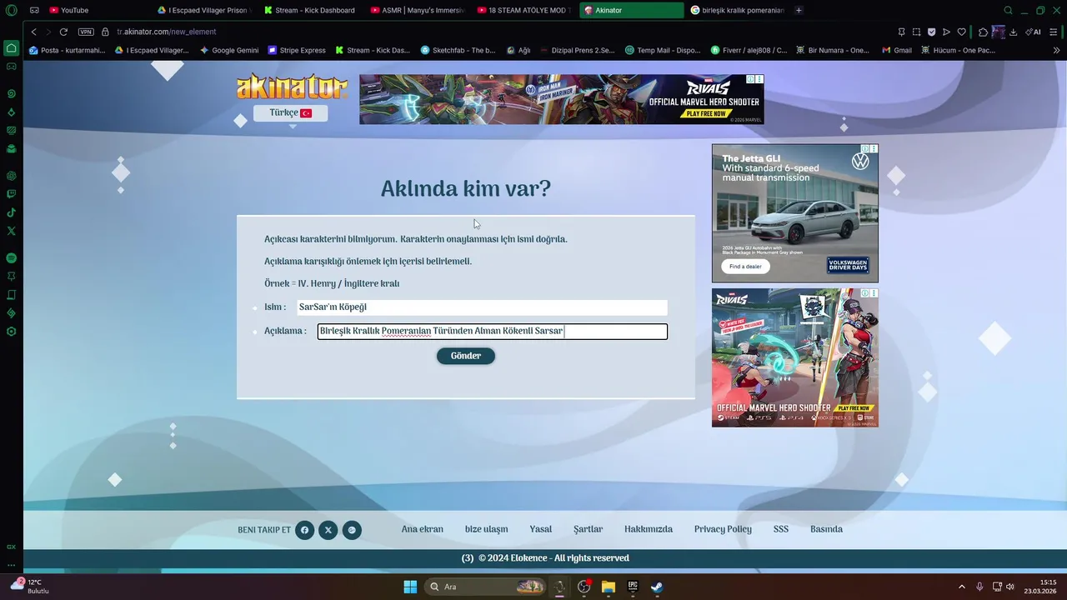The image size is (1067, 600).
Task: Expand hidden bookmarks with double chevron
Action: [1057, 50]
